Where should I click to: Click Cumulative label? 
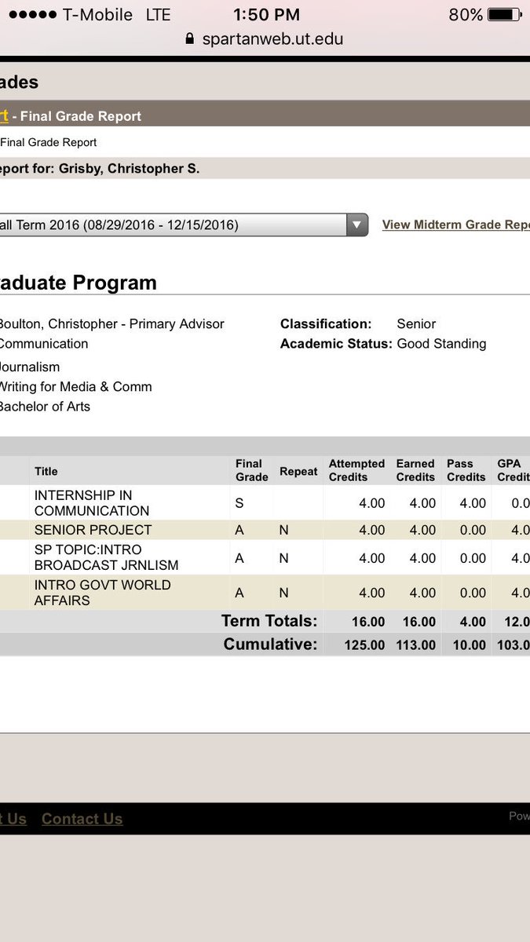pos(270,644)
